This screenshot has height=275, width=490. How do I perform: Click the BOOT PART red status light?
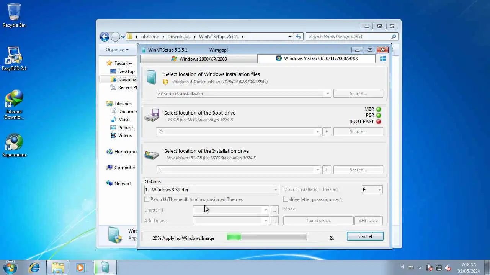point(379,121)
